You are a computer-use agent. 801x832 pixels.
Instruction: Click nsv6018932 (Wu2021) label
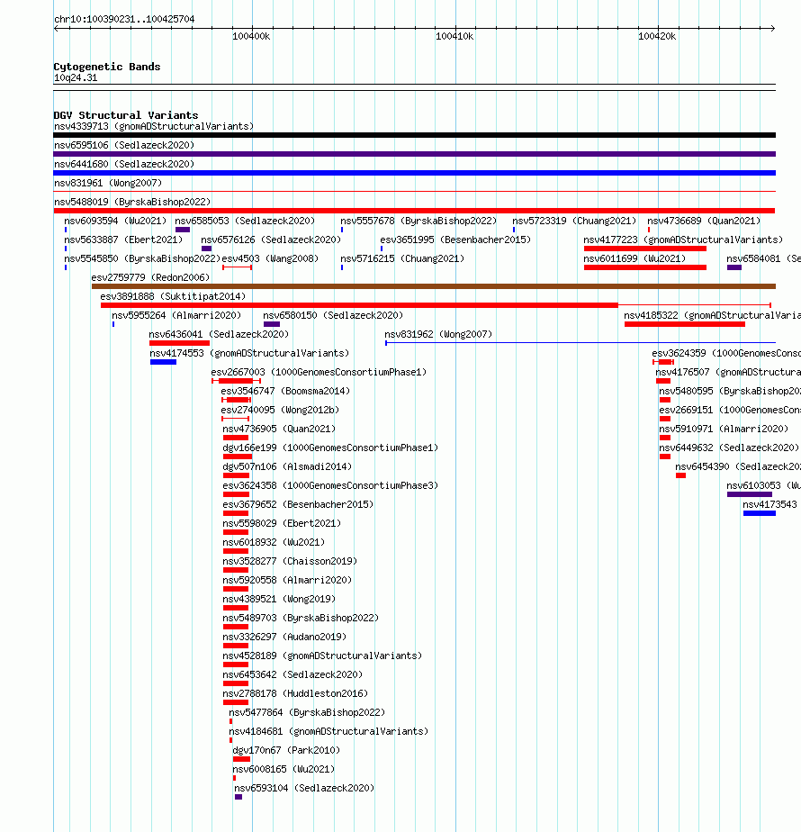pos(274,543)
